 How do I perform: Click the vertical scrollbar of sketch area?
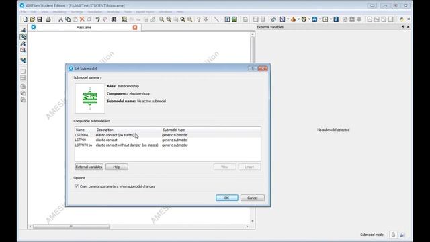(253, 128)
